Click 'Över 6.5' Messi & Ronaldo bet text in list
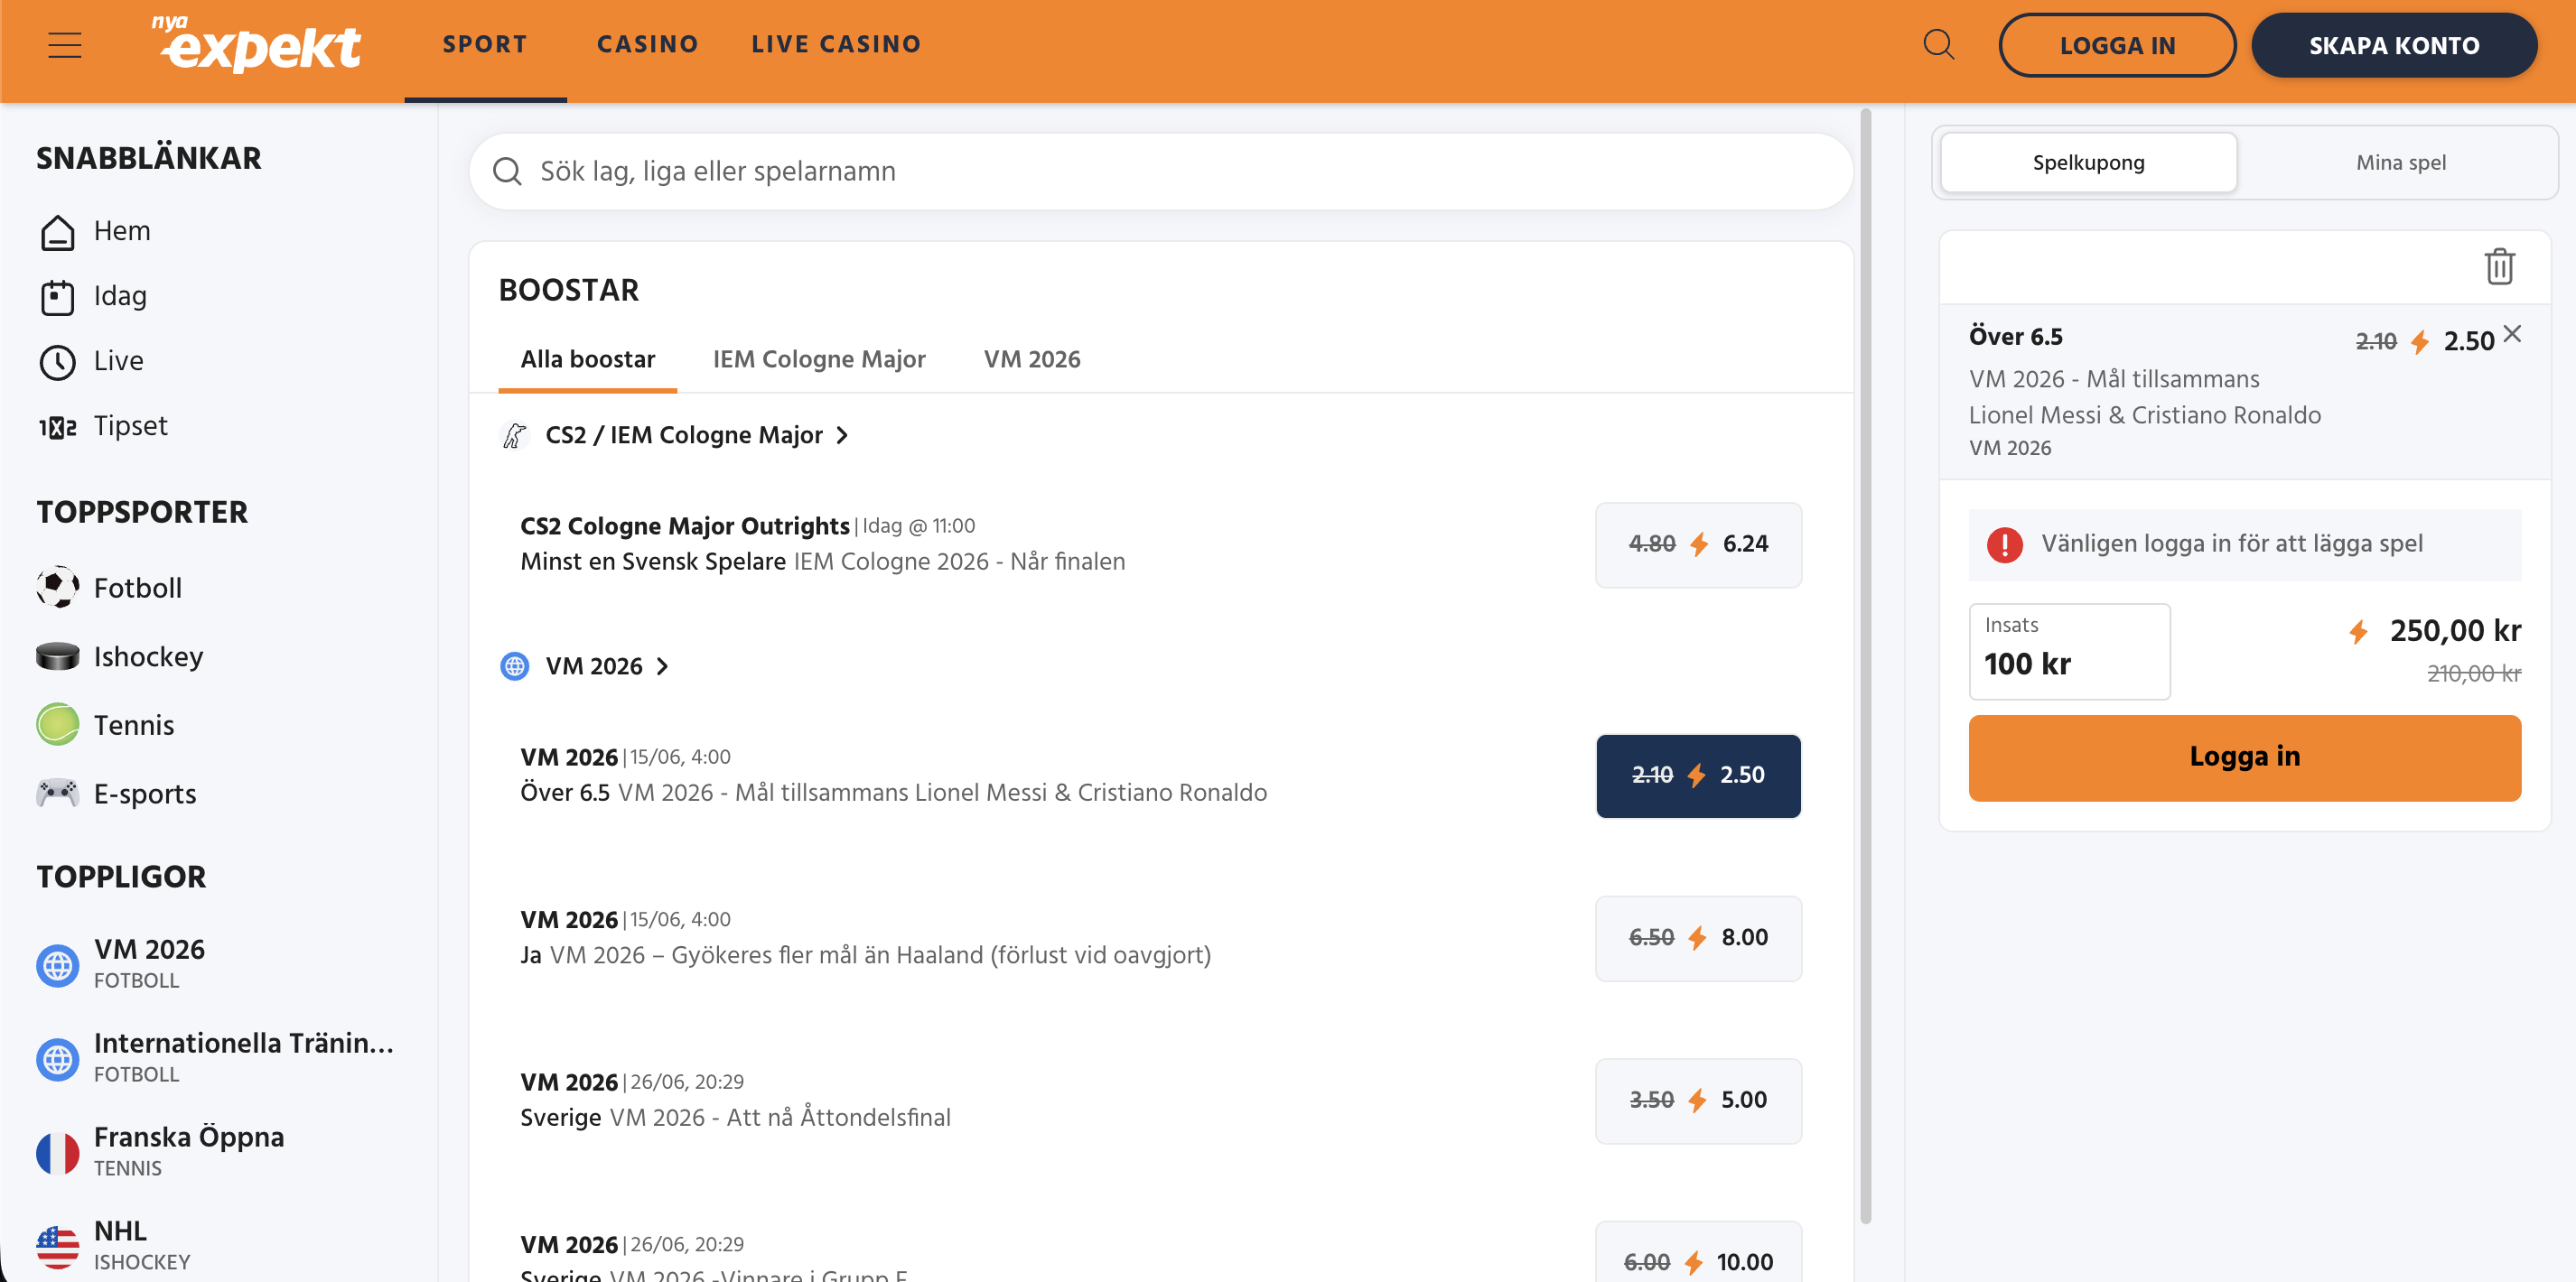This screenshot has width=2576, height=1282. (x=893, y=794)
